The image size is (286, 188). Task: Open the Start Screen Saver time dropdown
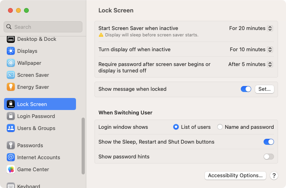coord(251,28)
